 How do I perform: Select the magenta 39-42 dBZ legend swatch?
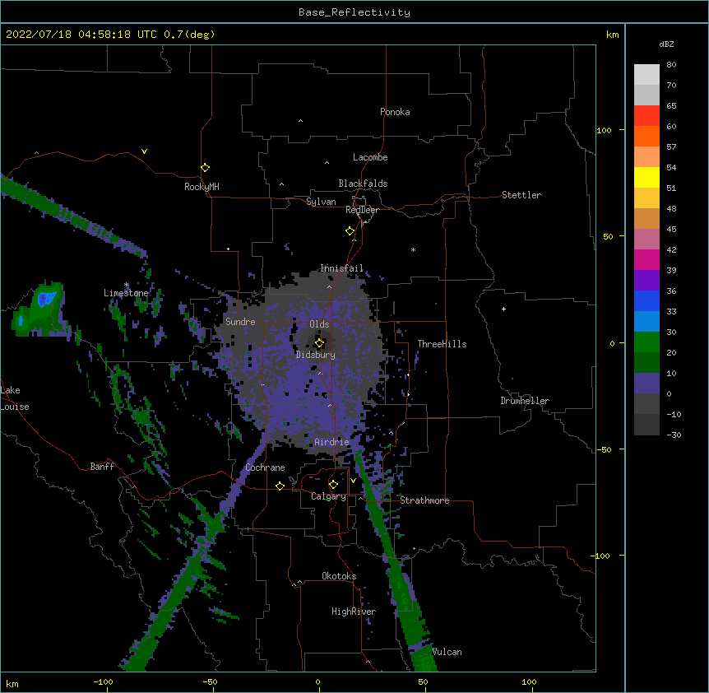646,259
